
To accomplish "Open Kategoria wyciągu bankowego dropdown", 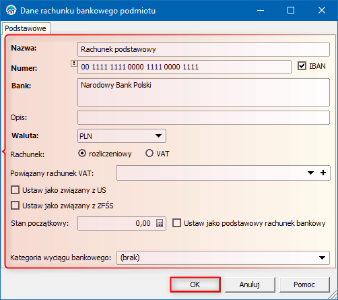I will 223,258.
